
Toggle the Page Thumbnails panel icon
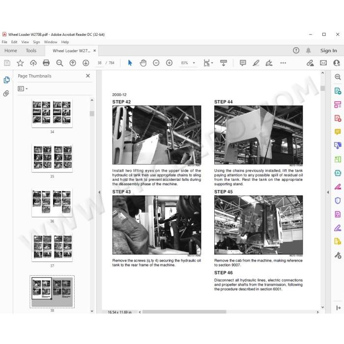(x=6, y=80)
